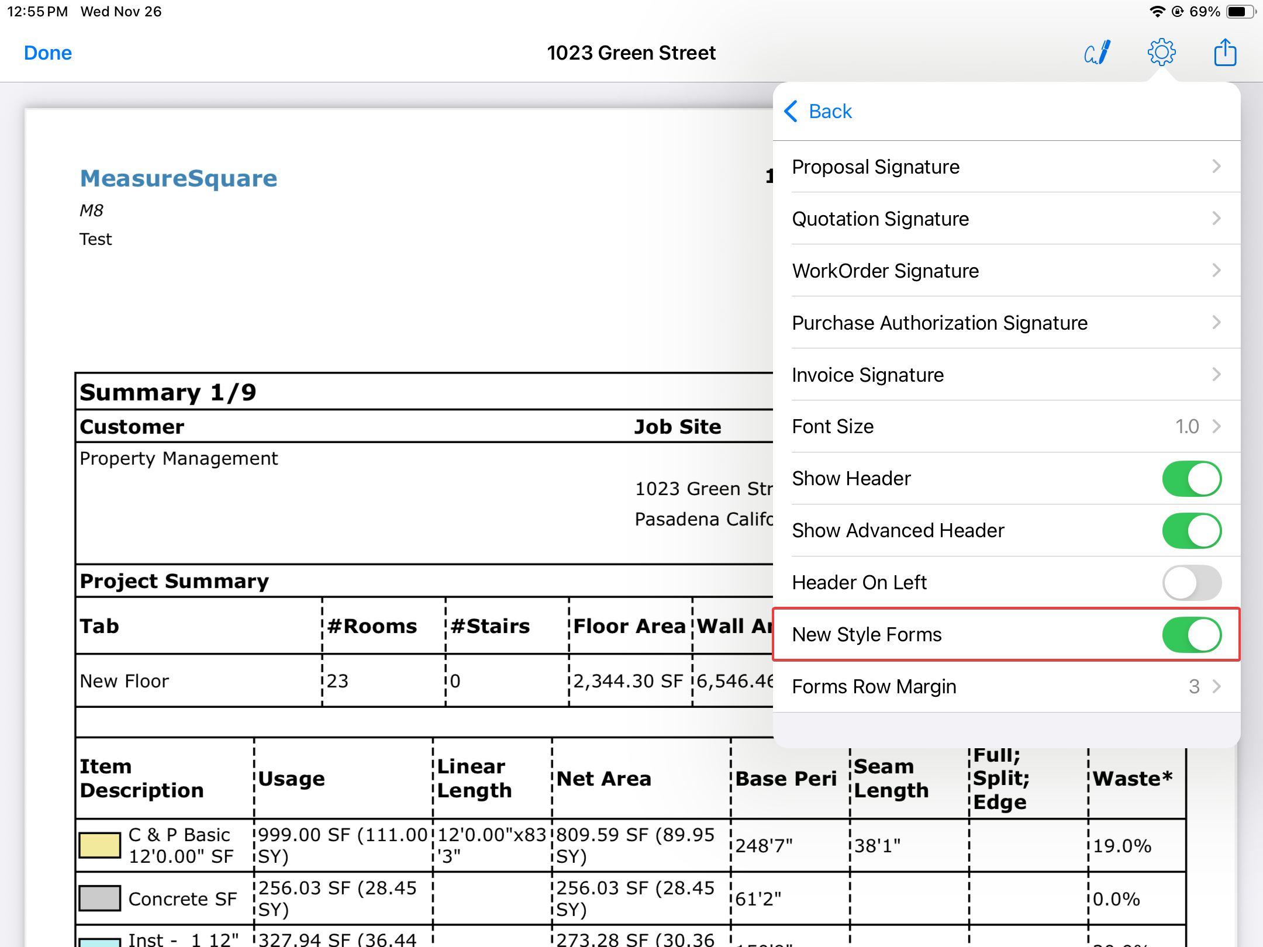Tap the gray Concrete SF swatch
Screen dimensions: 1263x947
(x=99, y=898)
